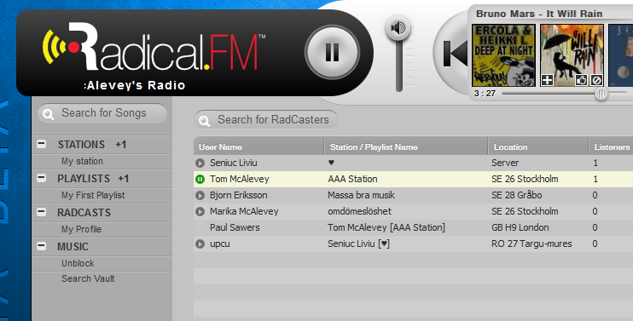Image resolution: width=633 pixels, height=321 pixels.
Task: Click omdömeslöshet station name
Action: point(359,211)
